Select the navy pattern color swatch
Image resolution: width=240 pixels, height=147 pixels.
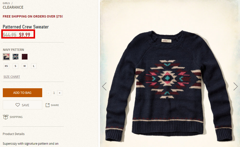(6, 57)
